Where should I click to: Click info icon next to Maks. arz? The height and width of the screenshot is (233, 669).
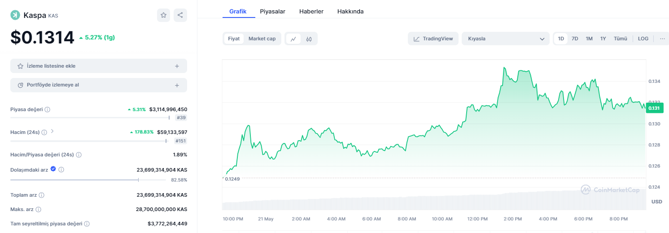point(39,210)
